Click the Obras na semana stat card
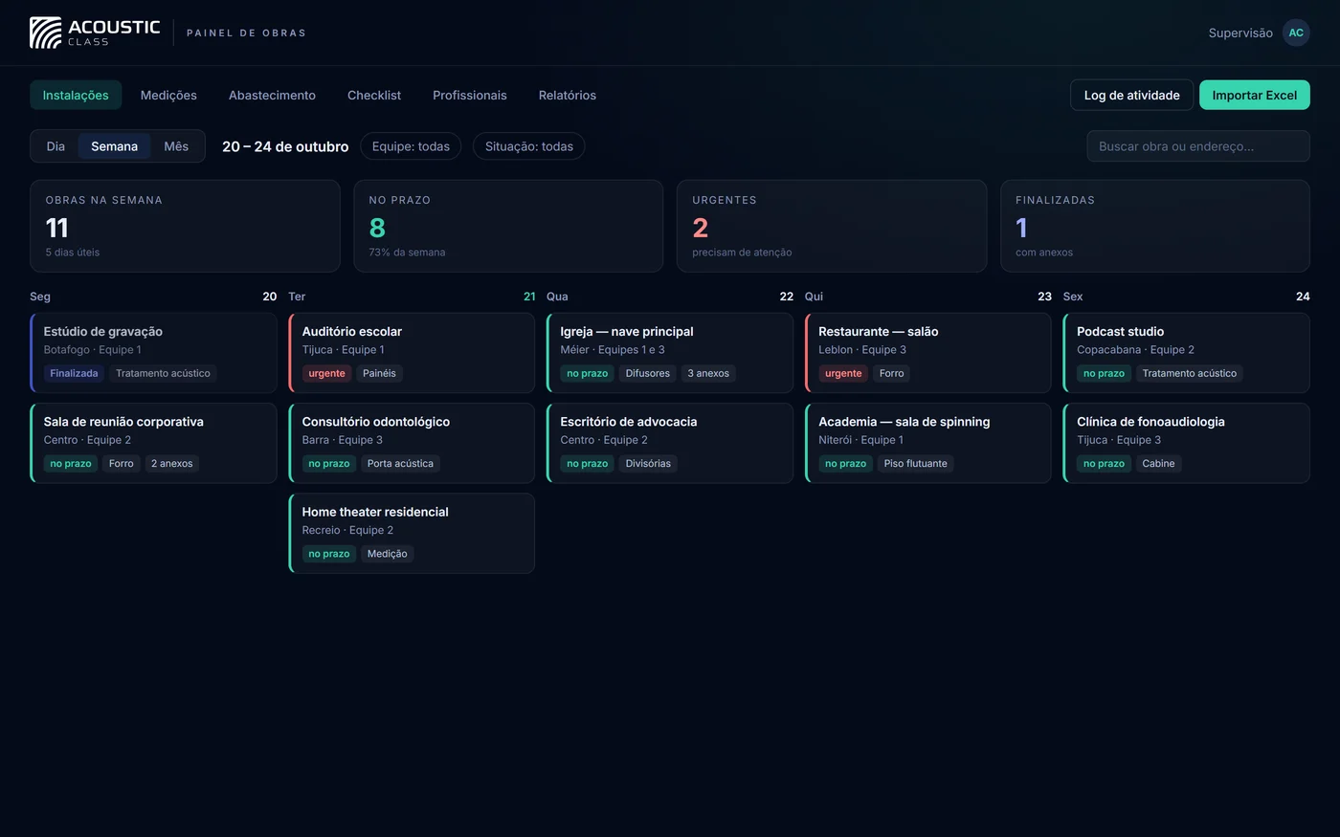 pos(185,226)
